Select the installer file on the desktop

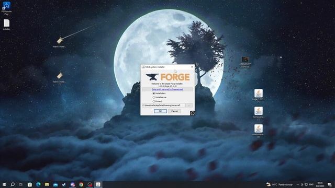point(6,25)
